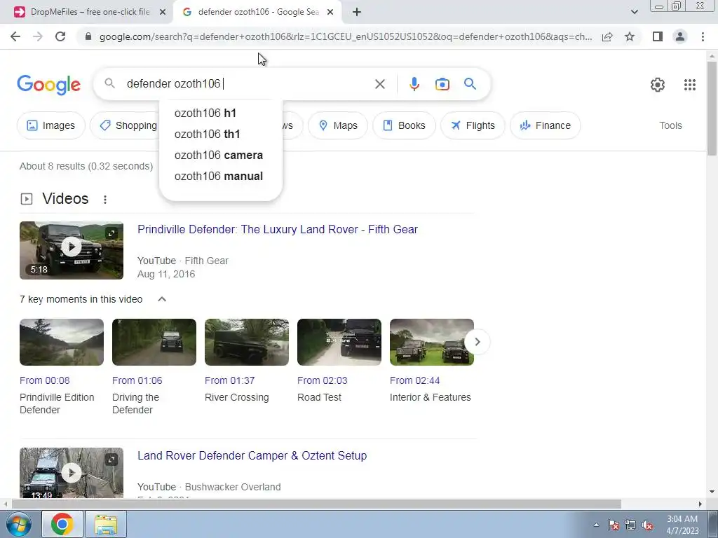Start voice search with the microphone

414,84
